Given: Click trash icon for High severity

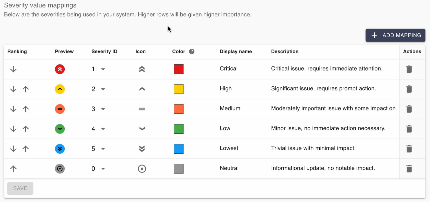Looking at the screenshot, I should point(409,89).
